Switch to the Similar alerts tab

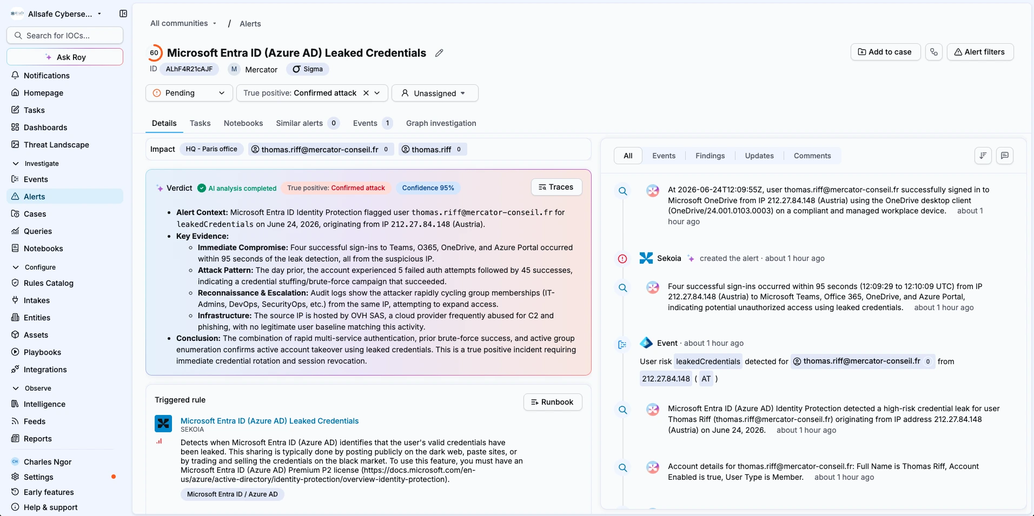click(x=307, y=123)
